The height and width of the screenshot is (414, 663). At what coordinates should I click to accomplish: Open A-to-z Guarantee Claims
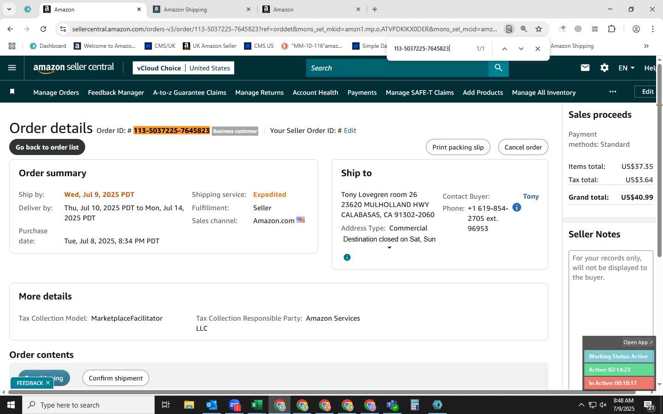click(190, 92)
